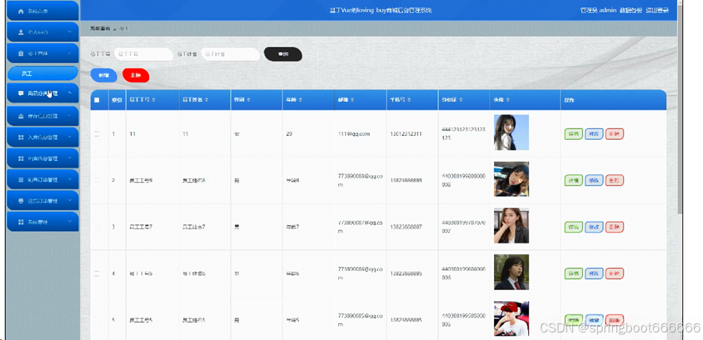The image size is (703, 340).
Task: Toggle the select-all checkbox in table header
Action: click(x=97, y=100)
